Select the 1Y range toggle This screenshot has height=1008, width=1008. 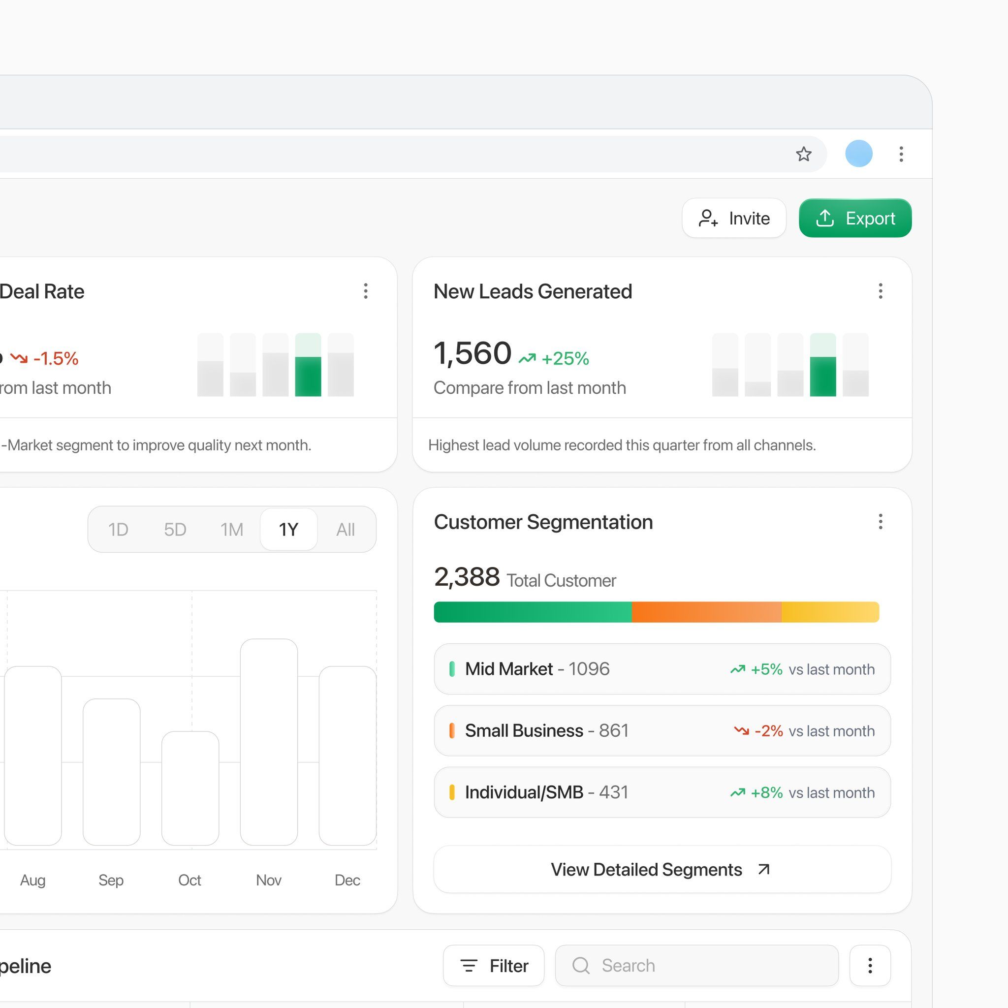coord(288,530)
